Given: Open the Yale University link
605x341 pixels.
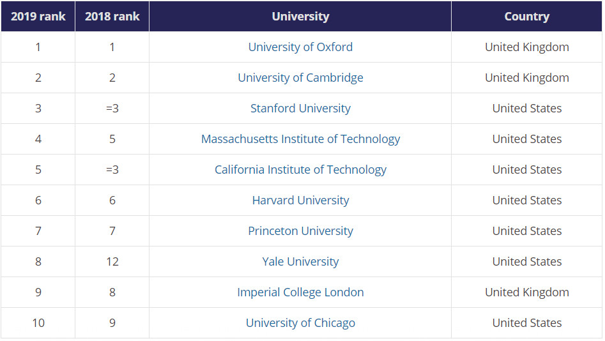Looking at the screenshot, I should point(300,262).
